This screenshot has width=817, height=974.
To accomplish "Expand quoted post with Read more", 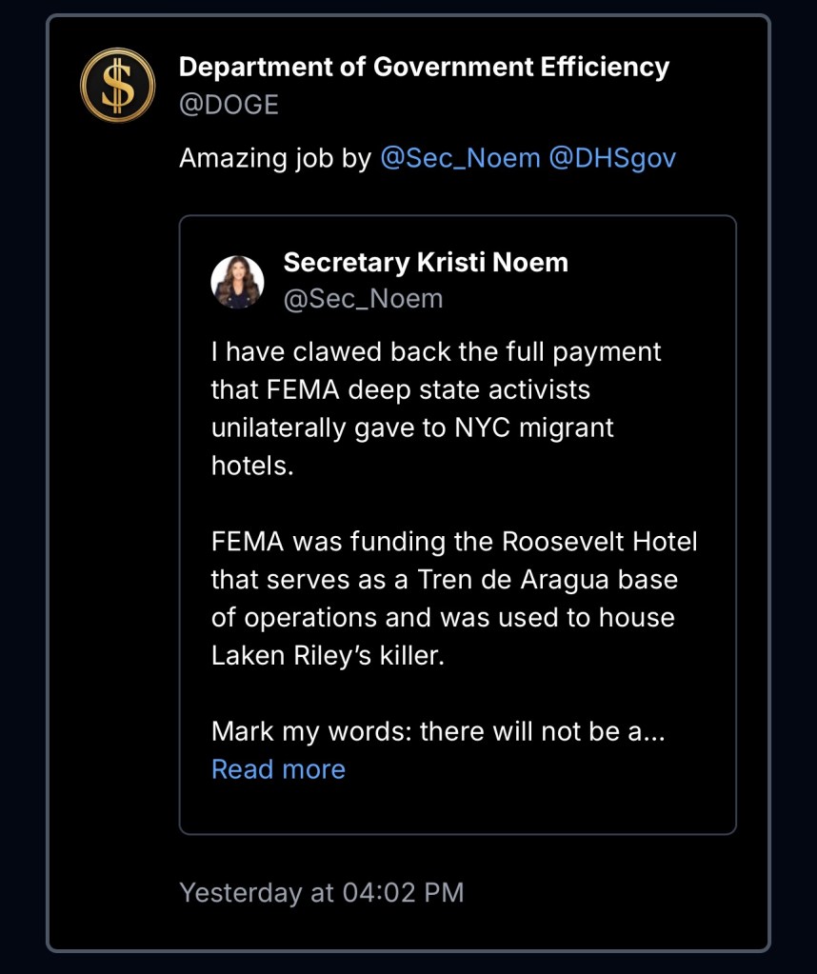I will (278, 769).
